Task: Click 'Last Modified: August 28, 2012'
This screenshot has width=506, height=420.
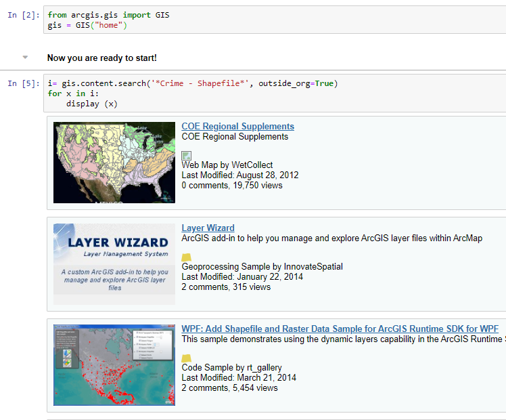Action: pos(239,175)
